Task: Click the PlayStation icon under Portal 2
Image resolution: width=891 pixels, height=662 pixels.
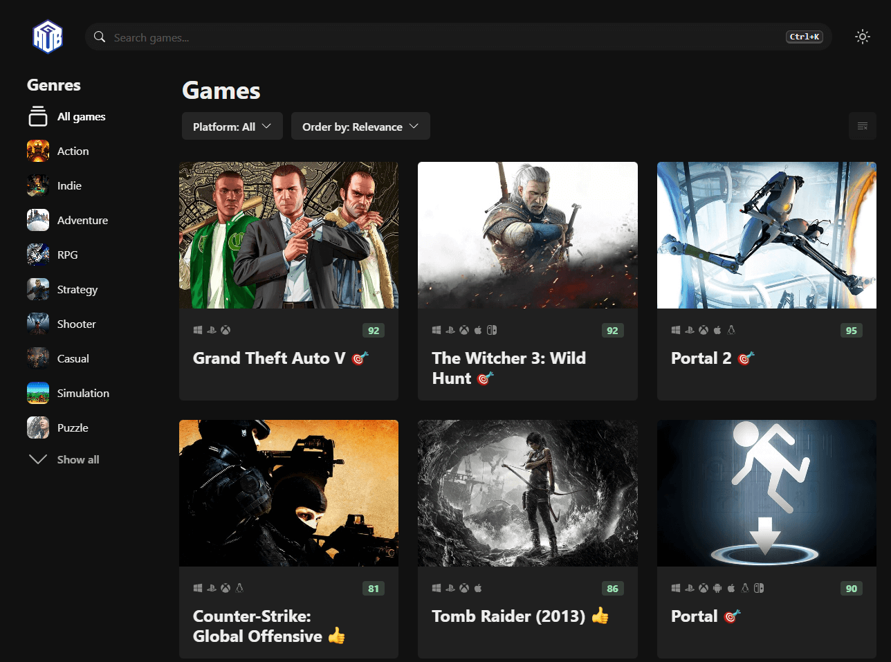Action: (x=688, y=330)
